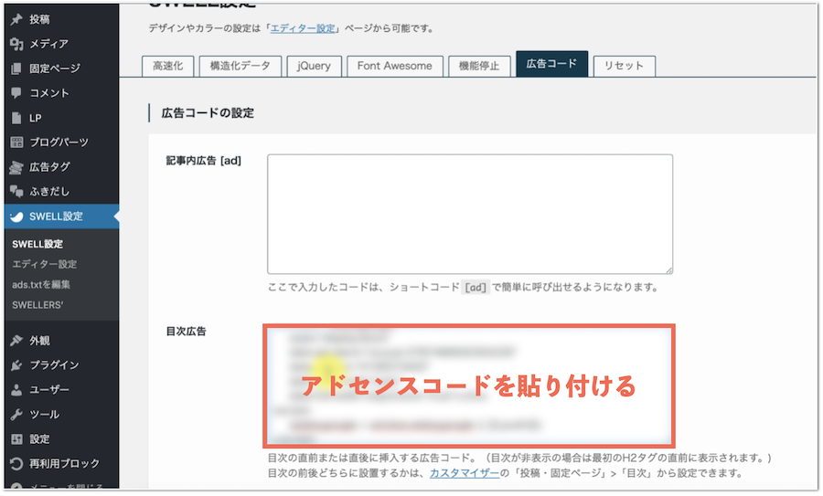
Task: Click into the 記事内広告 [ad] text area
Action: click(469, 214)
